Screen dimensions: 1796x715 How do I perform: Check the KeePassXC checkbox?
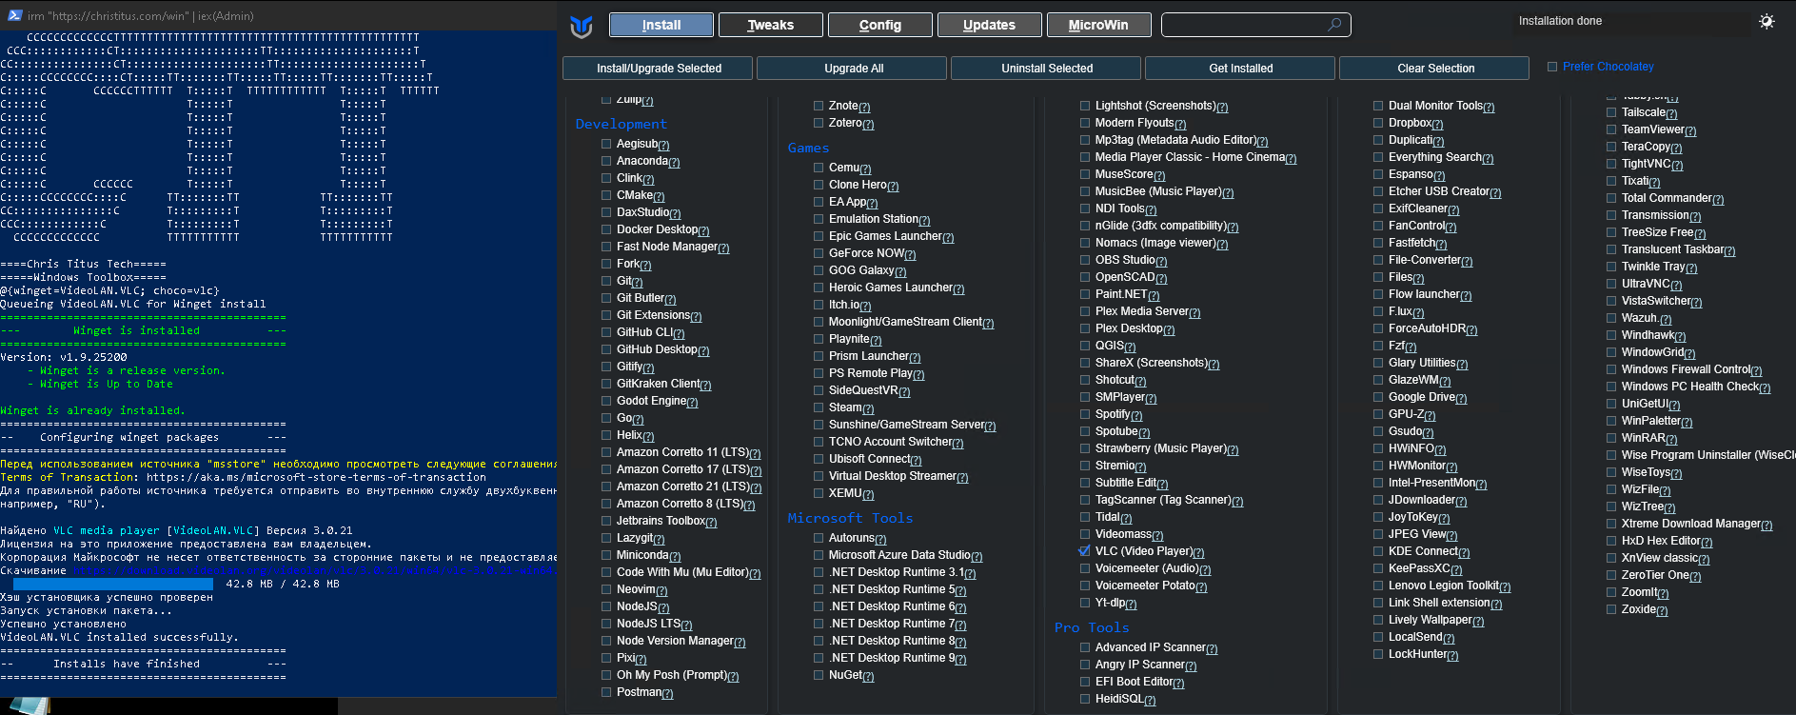click(x=1378, y=568)
